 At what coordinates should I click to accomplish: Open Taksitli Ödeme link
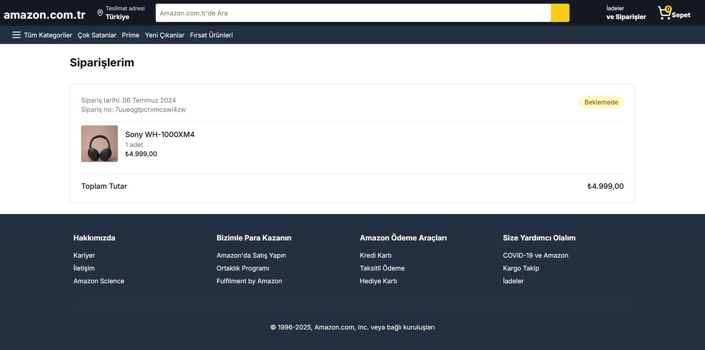(382, 268)
